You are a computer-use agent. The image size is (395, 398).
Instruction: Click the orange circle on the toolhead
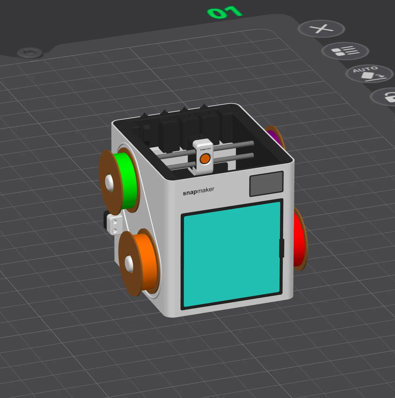205,159
